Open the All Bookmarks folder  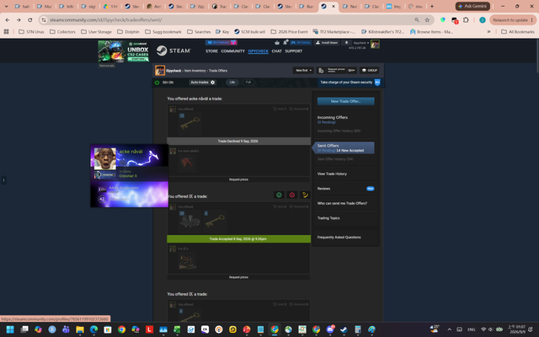click(518, 32)
